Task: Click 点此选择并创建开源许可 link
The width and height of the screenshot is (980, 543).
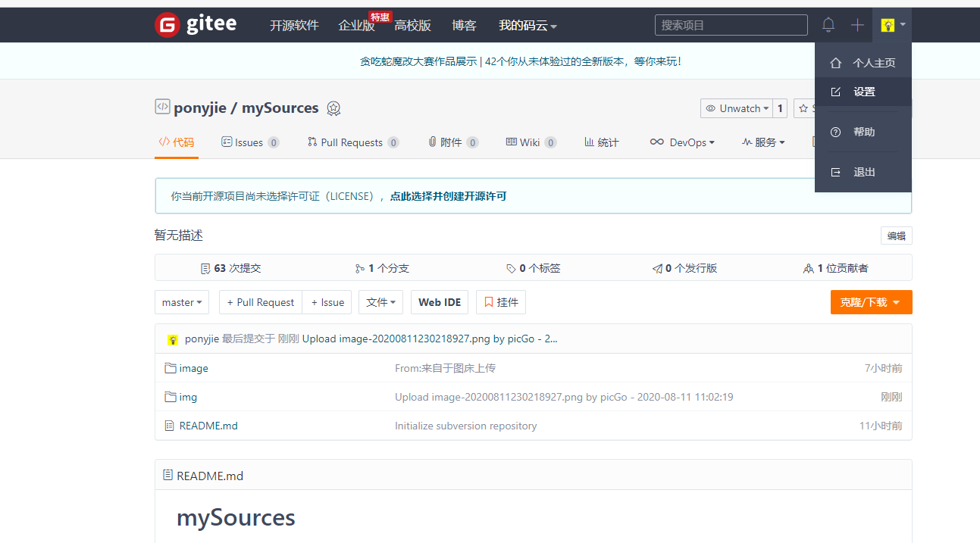Action: pos(448,196)
